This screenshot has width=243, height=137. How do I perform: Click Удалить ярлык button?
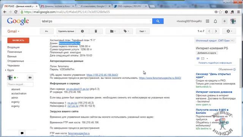pos(66,31)
